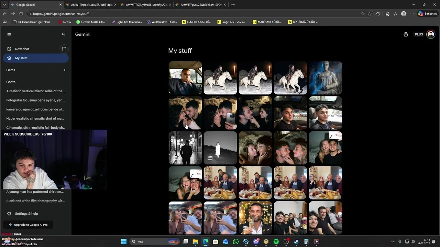This screenshot has height=247, width=440.
Task: Open Steam from taskbar
Action: (296, 242)
